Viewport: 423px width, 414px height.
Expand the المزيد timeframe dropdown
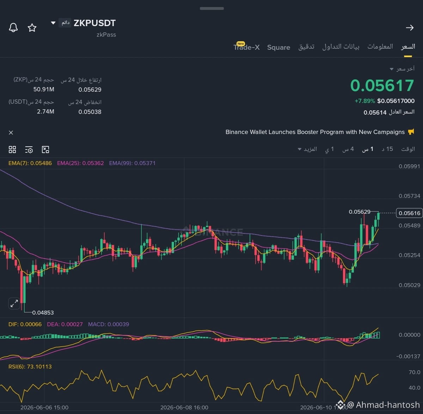tap(307, 149)
